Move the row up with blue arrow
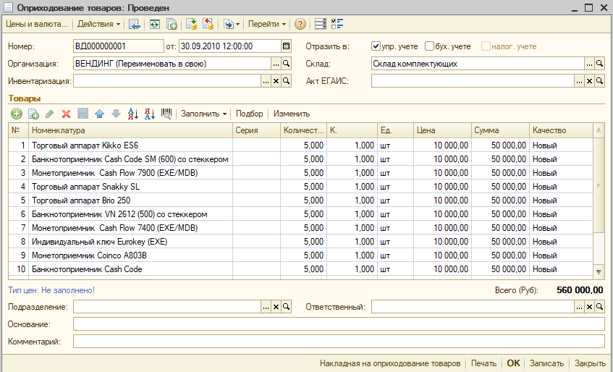 pos(99,114)
